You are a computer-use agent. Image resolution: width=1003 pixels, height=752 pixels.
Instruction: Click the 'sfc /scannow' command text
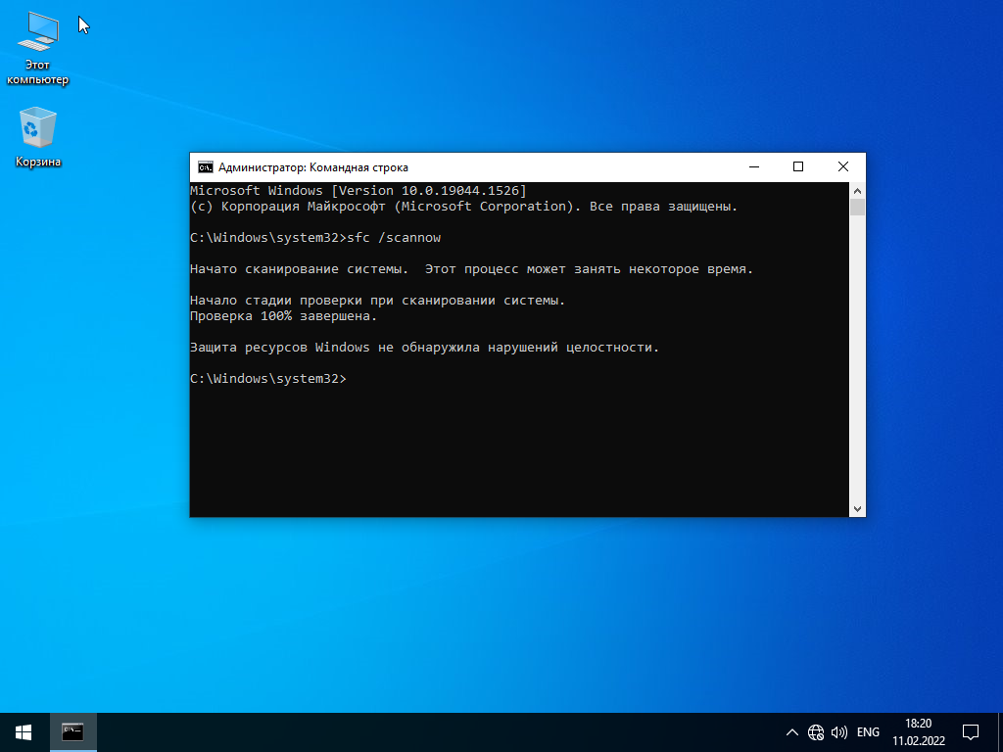(394, 238)
